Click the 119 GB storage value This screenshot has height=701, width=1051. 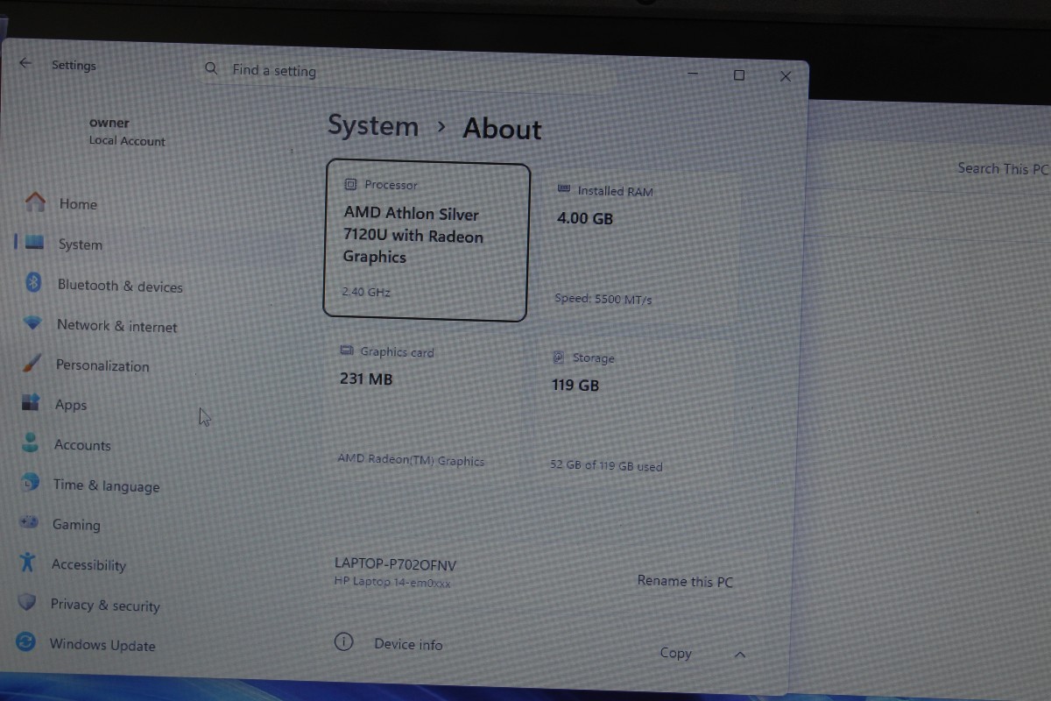(x=575, y=385)
